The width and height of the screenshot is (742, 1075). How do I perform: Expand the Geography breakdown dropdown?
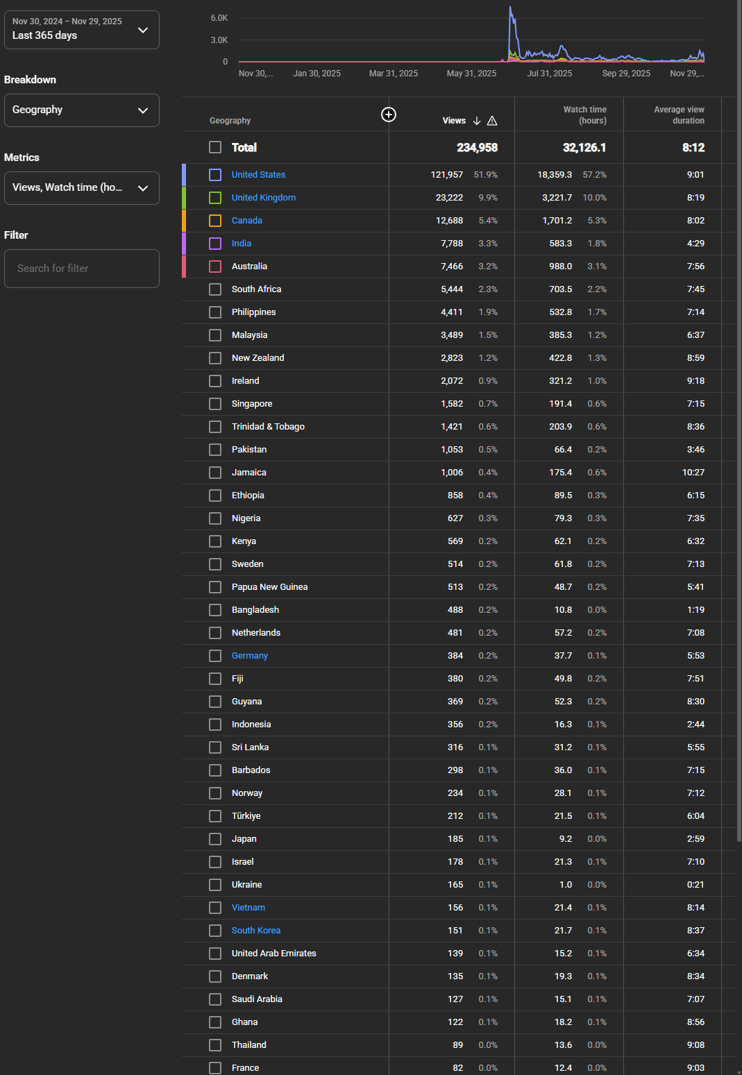tap(81, 110)
